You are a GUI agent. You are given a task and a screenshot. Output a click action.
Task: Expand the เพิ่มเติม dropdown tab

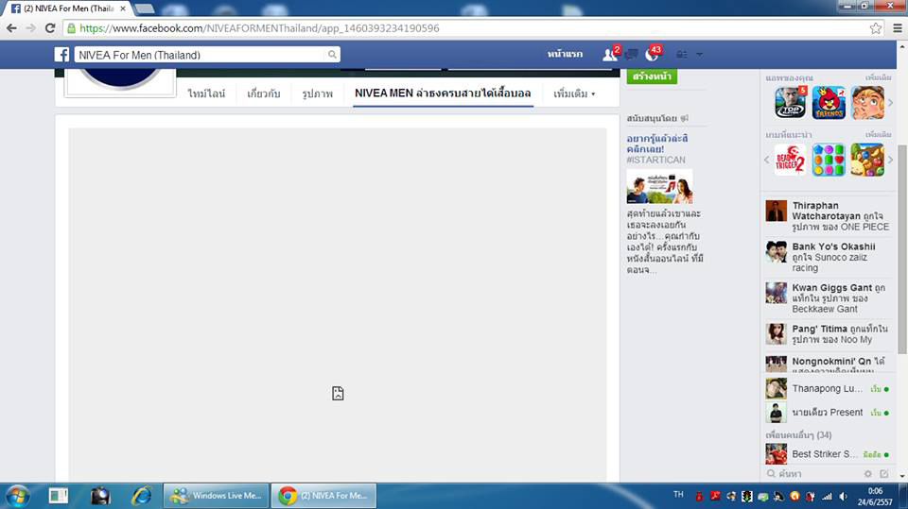[574, 93]
